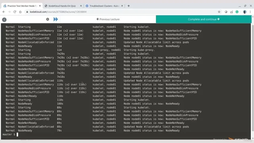The image size is (254, 143).
Task: Close the Troubleshoot Clusters tab
Action: click(122, 6)
